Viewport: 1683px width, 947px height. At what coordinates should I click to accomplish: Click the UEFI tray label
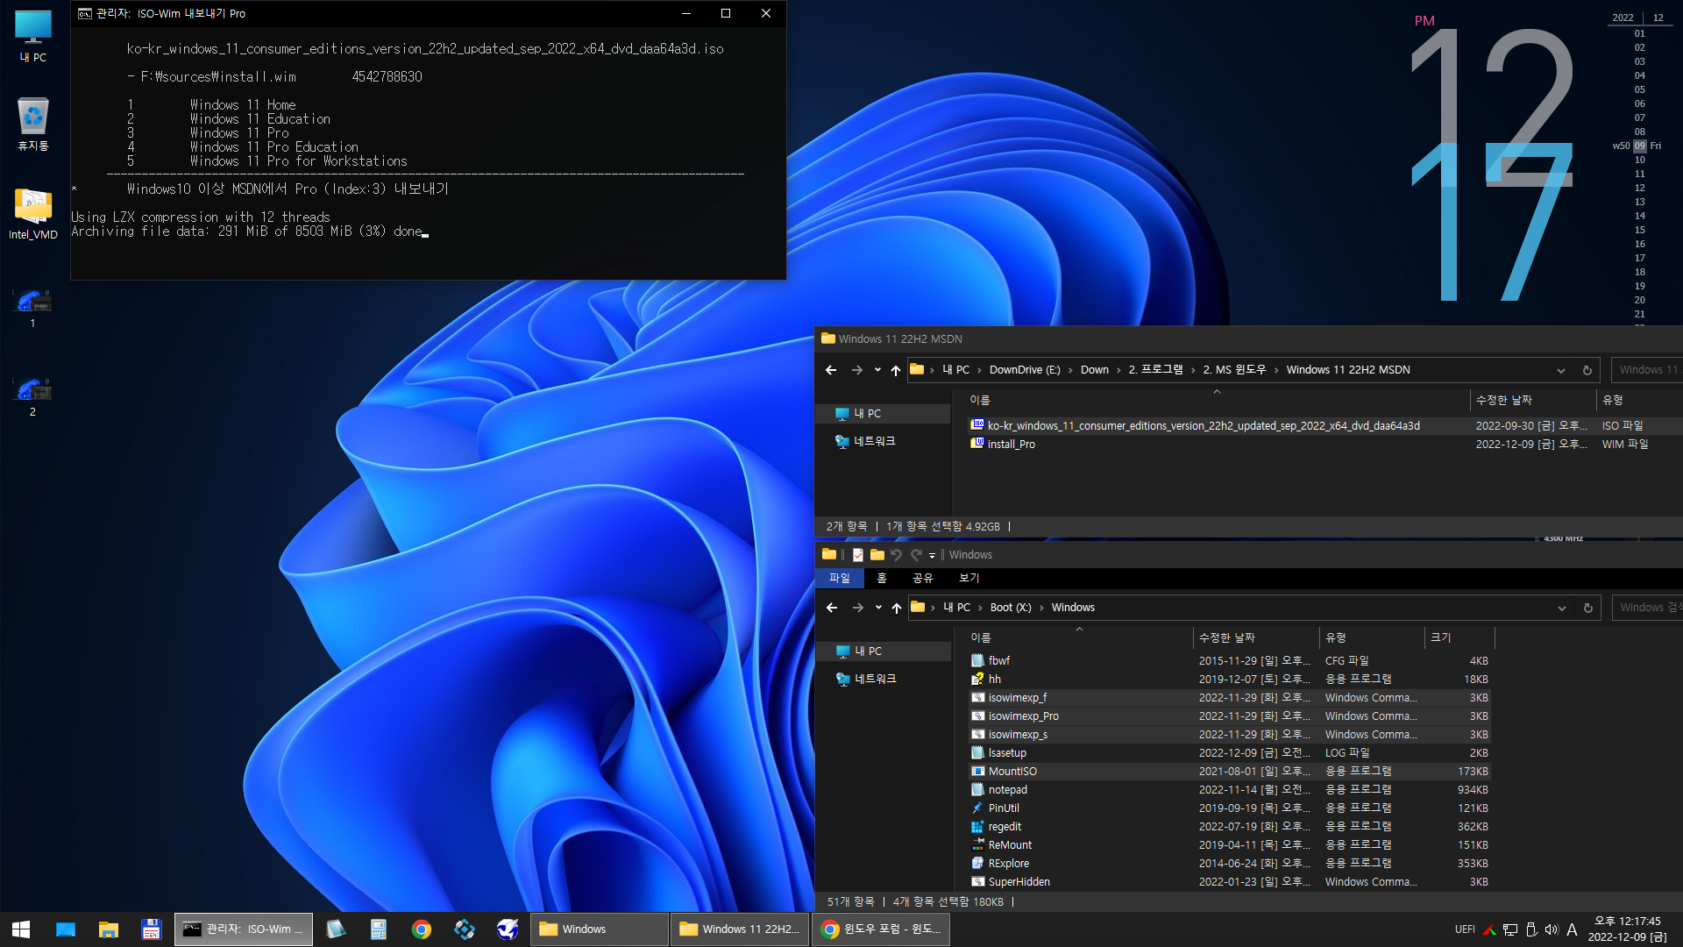[x=1465, y=929]
